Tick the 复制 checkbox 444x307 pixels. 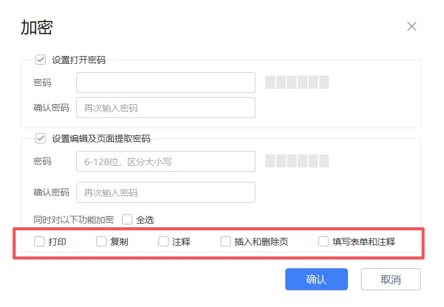click(101, 242)
